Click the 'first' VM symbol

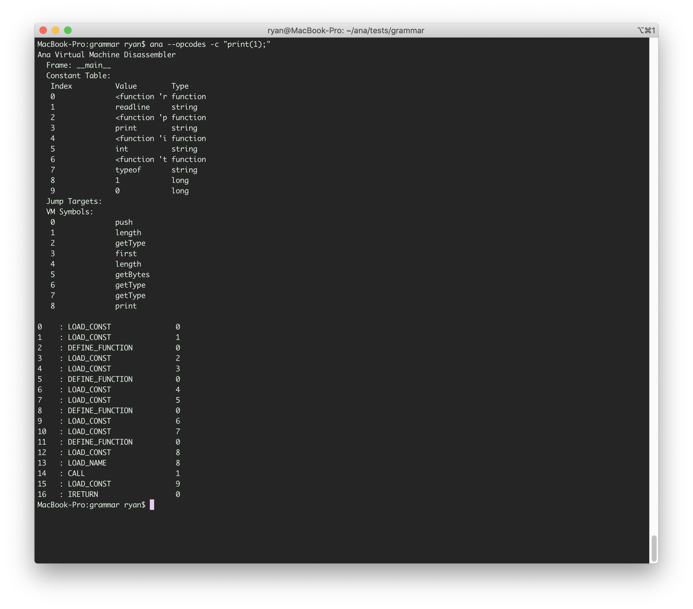(126, 254)
